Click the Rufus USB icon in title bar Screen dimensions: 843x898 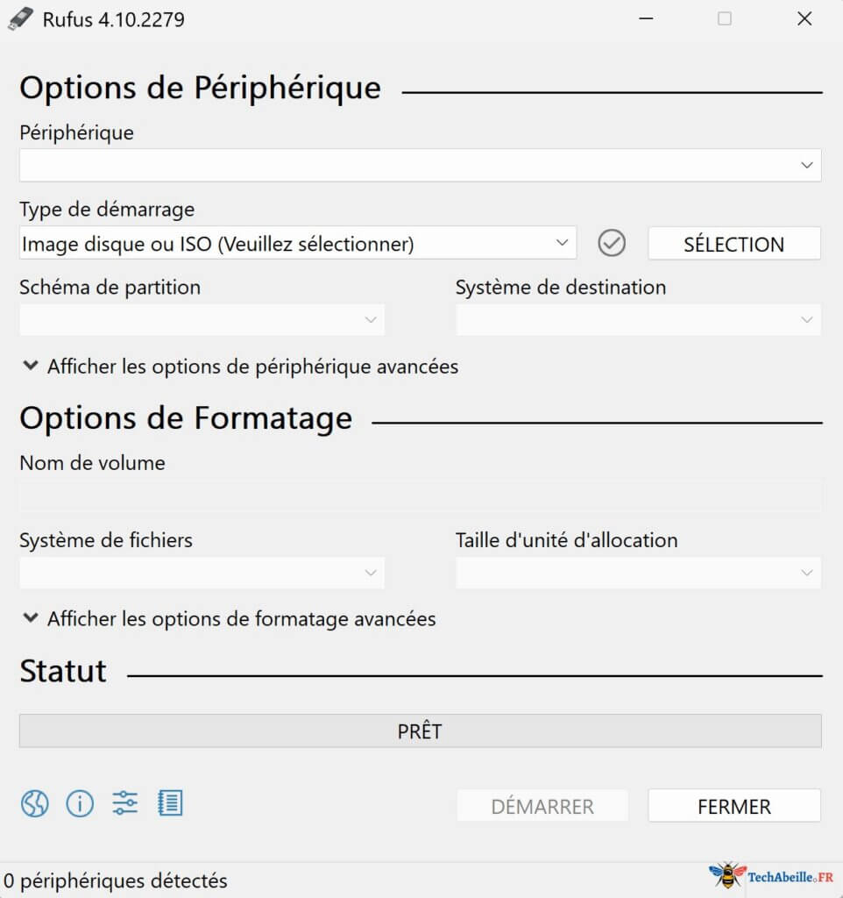[x=19, y=18]
